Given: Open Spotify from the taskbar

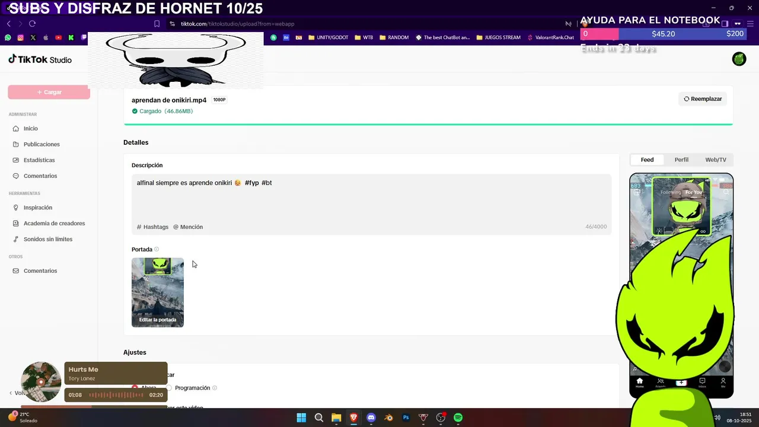Looking at the screenshot, I should click(x=458, y=418).
